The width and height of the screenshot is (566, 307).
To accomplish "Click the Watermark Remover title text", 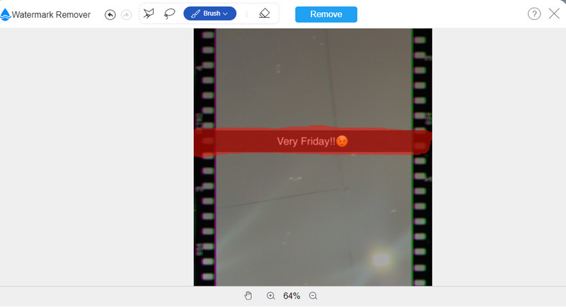I will tap(51, 14).
